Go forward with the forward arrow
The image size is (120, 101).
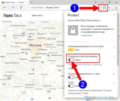point(13,8)
